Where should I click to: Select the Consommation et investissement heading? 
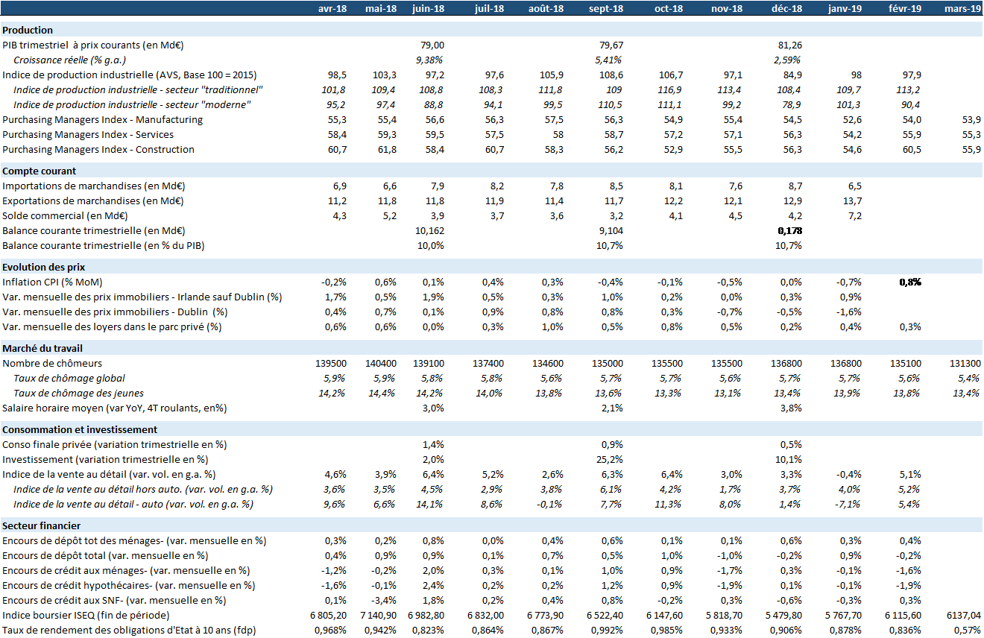(x=80, y=429)
